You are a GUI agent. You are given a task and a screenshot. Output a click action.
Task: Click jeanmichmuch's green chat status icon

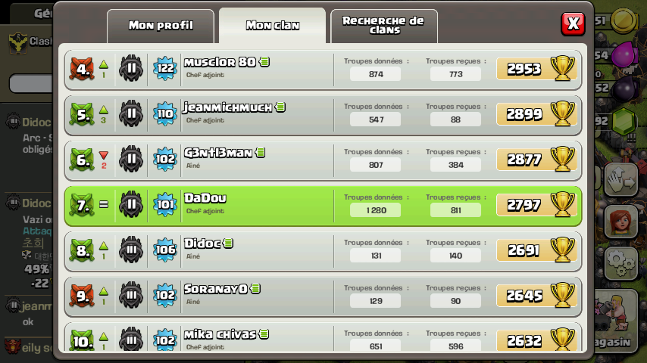point(280,107)
